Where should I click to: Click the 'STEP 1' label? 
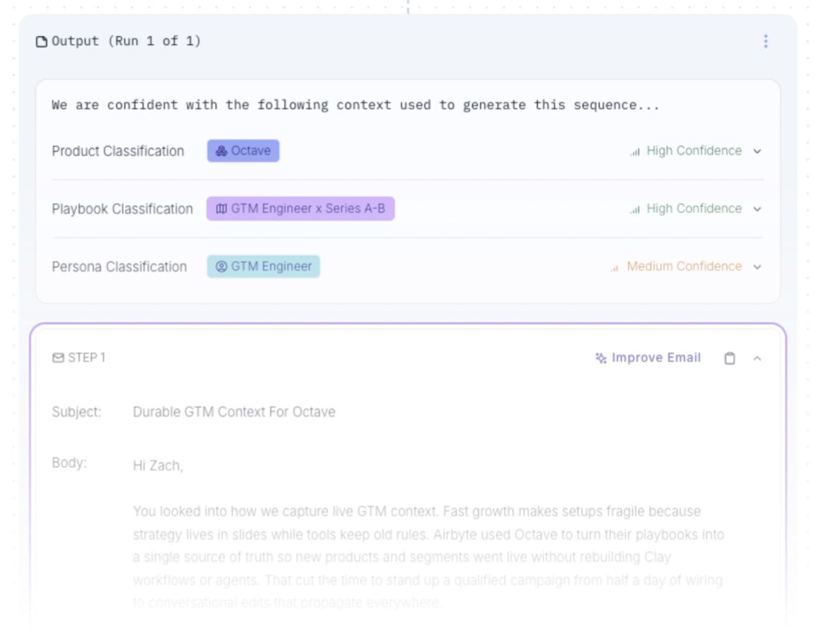point(87,358)
